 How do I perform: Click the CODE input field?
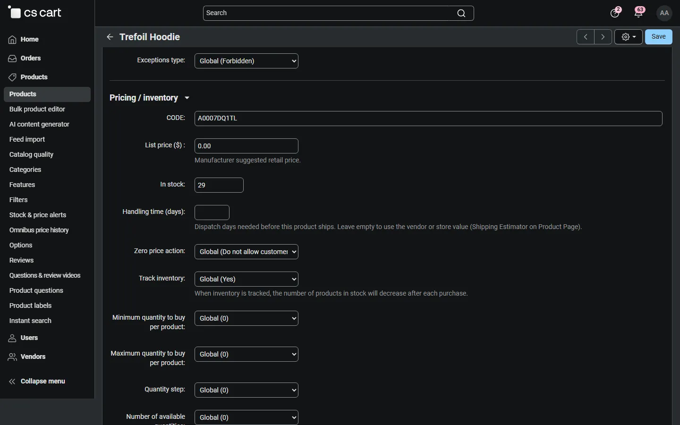(x=428, y=119)
